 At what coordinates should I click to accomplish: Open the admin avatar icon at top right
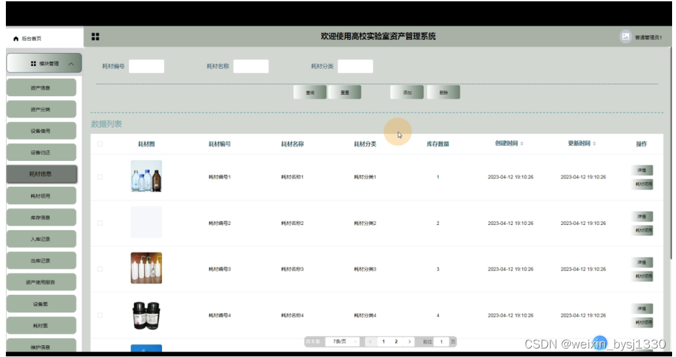625,37
